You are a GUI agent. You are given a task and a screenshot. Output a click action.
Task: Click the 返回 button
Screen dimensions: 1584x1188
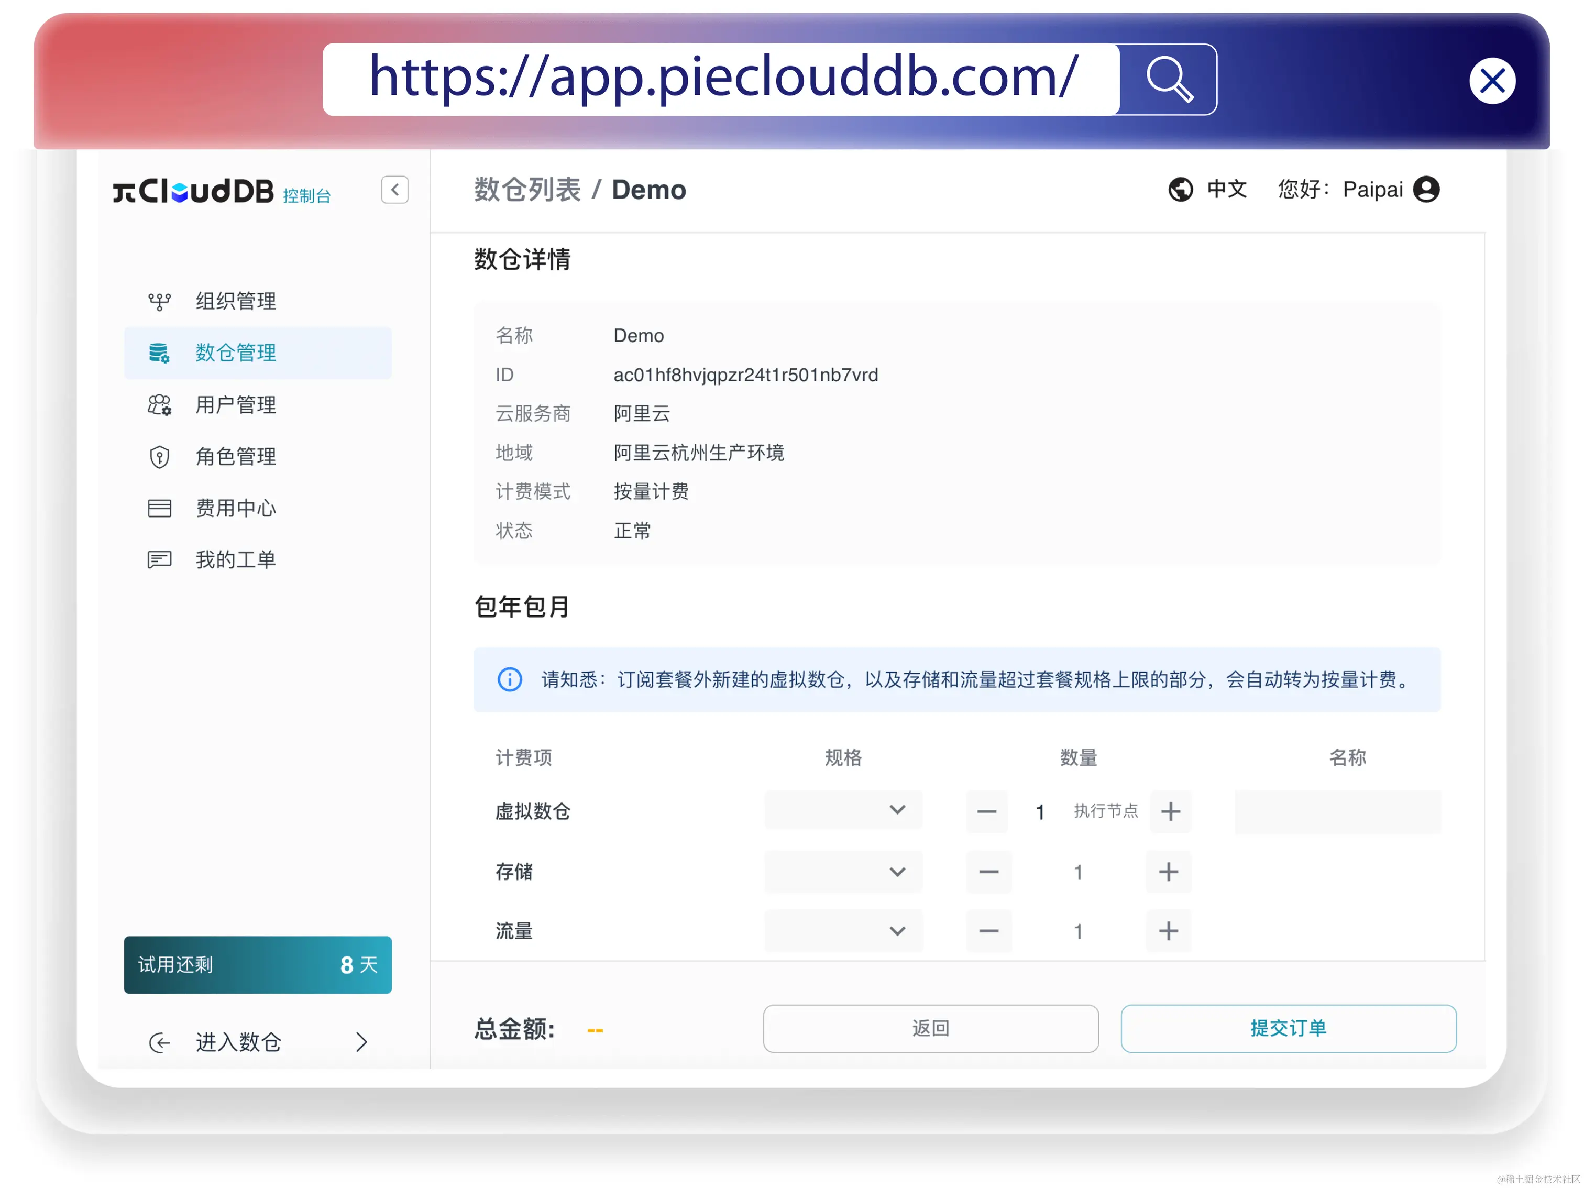930,1029
